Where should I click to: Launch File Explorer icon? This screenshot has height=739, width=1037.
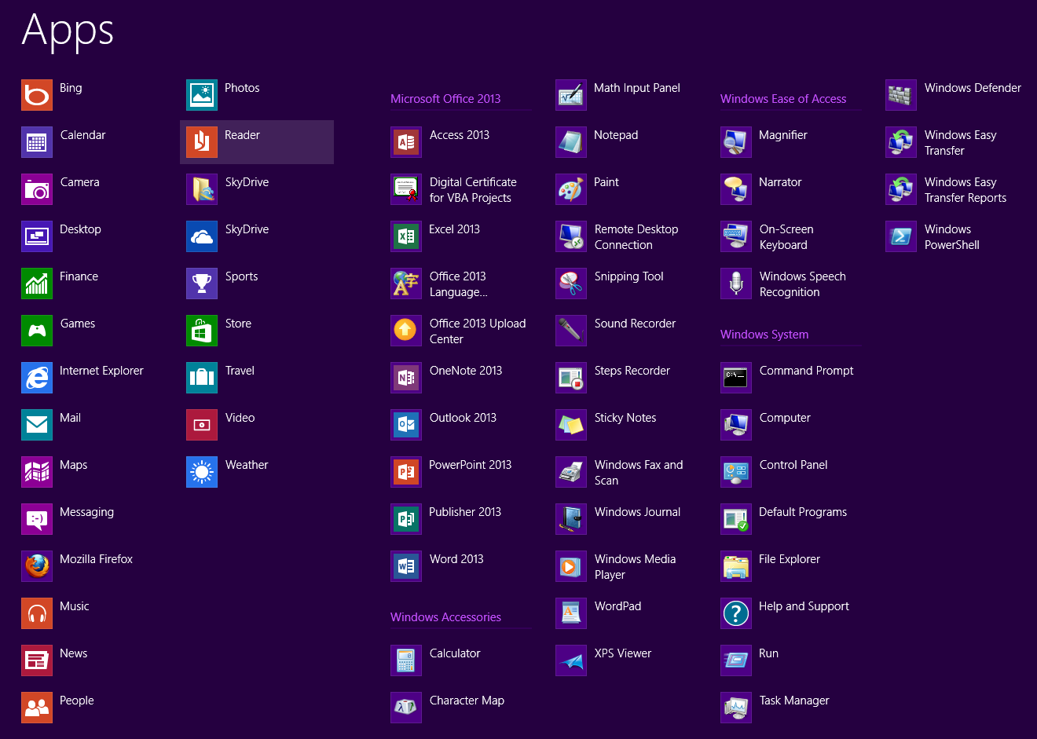(x=736, y=566)
